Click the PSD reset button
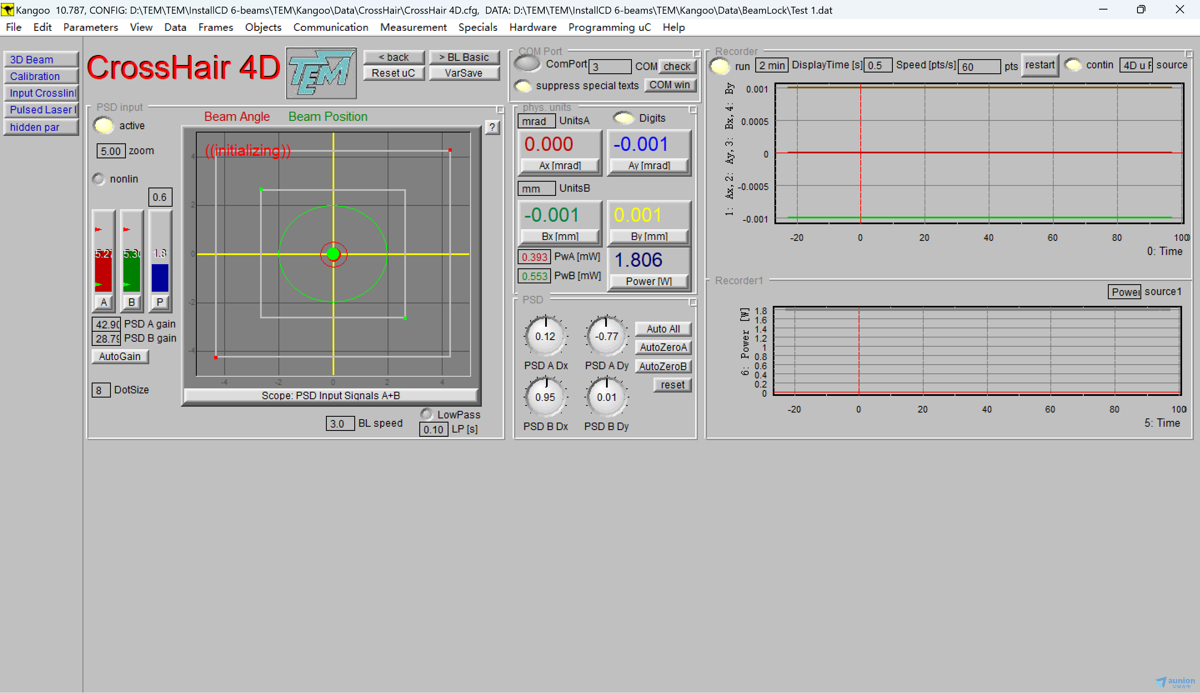 (672, 385)
